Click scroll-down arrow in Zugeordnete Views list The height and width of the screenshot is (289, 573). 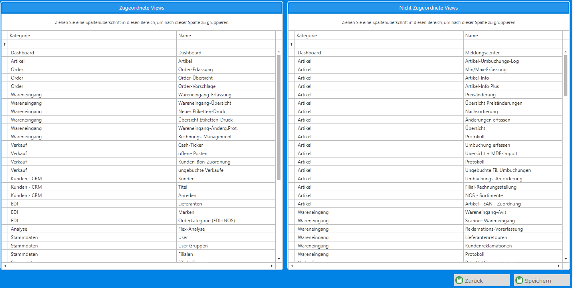278,259
